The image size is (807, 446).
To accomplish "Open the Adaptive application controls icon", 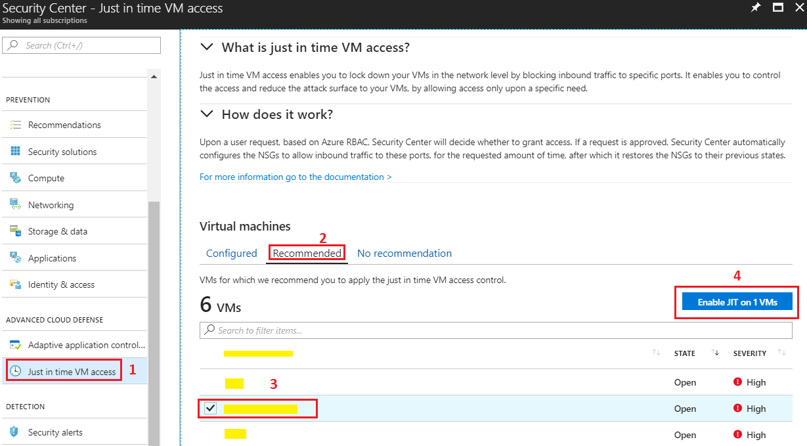I will (x=16, y=345).
